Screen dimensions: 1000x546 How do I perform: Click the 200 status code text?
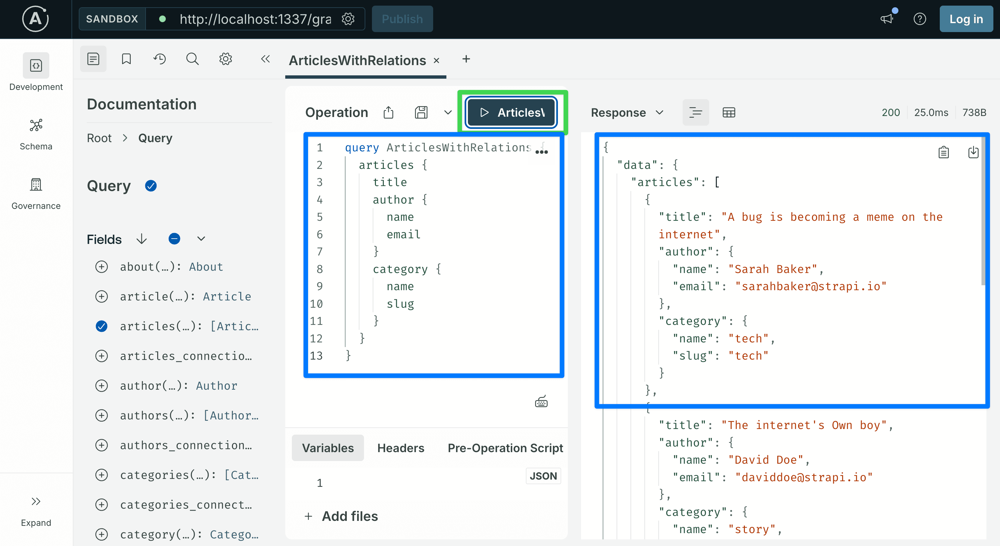click(890, 112)
